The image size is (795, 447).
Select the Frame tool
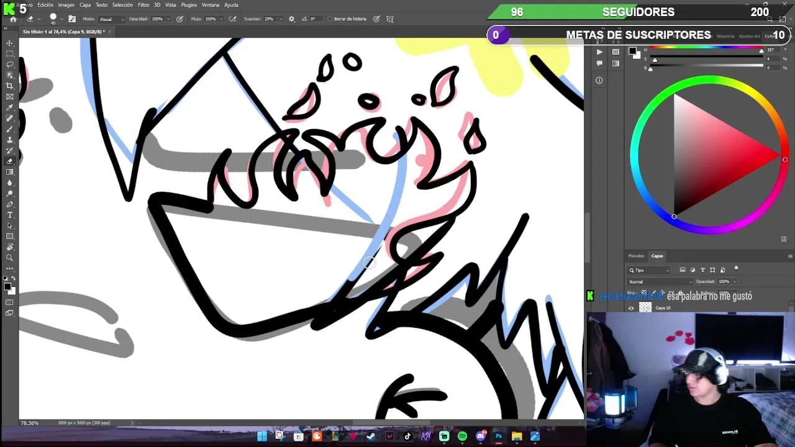coord(10,97)
